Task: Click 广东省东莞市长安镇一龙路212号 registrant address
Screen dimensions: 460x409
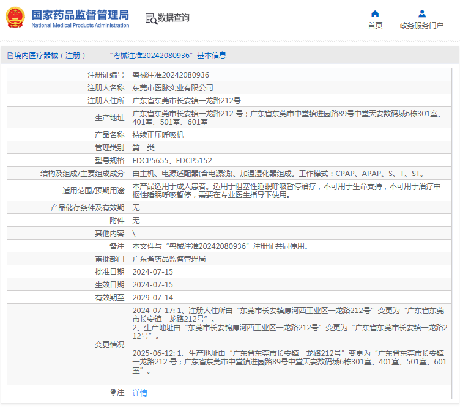Action: [x=187, y=101]
